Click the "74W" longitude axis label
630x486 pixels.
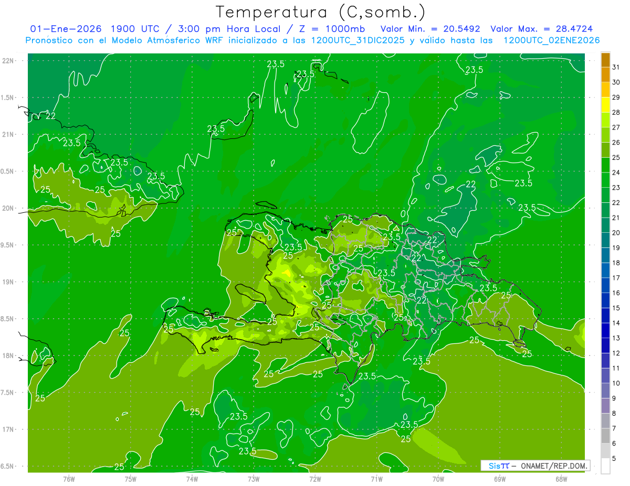(192, 479)
